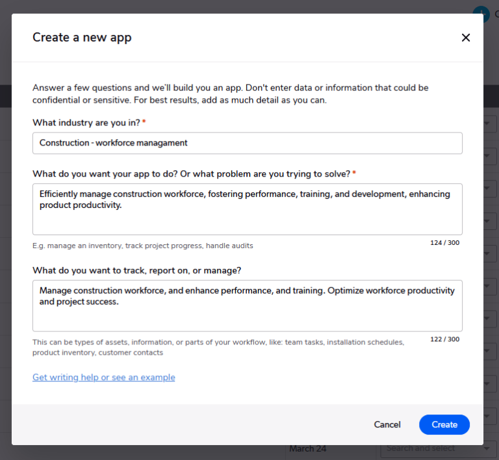The width and height of the screenshot is (499, 460).
Task: Click the 'What industry are you in?' label
Action: point(86,122)
